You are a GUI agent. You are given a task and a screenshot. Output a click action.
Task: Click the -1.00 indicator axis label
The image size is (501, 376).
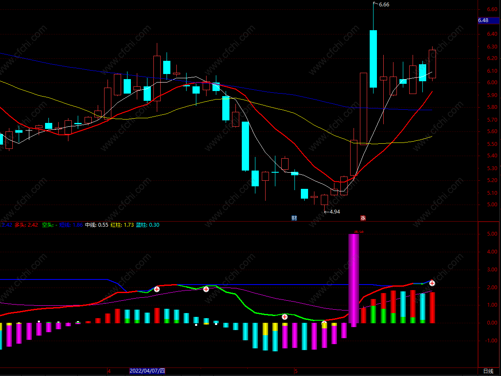(491, 341)
